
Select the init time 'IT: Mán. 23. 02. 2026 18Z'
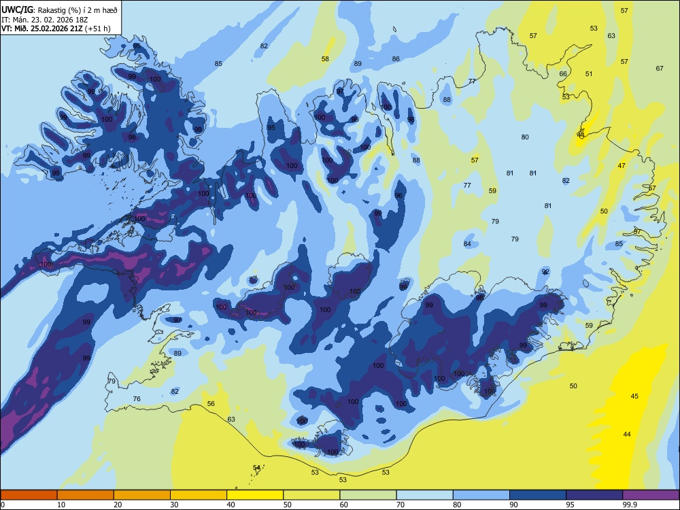(x=45, y=20)
